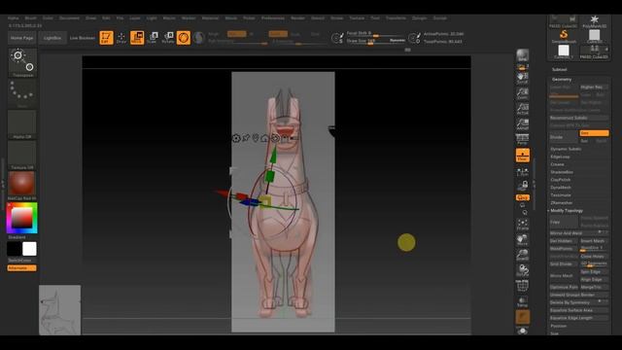Viewport: 622px width, 350px height.
Task: Select the white main color swatch
Action: pos(29,249)
